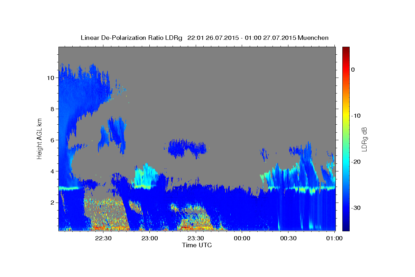Viewport: 415px width, 277px height.
Task: Click the isolated blue cloud near 23:30
Action: 187,149
